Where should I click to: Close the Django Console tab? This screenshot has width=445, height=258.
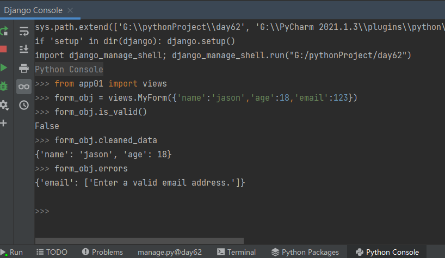[71, 10]
